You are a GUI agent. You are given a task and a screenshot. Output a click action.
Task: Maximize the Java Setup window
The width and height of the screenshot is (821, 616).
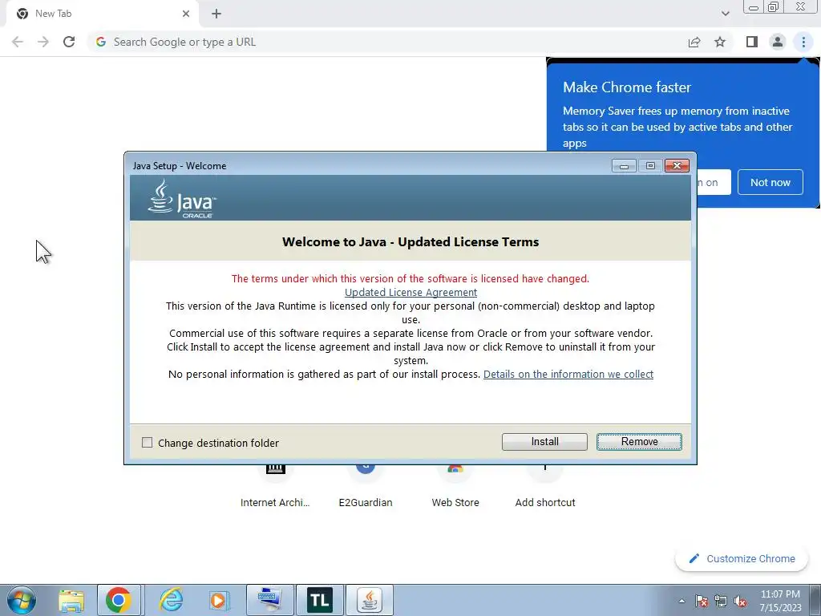pyautogui.click(x=650, y=165)
